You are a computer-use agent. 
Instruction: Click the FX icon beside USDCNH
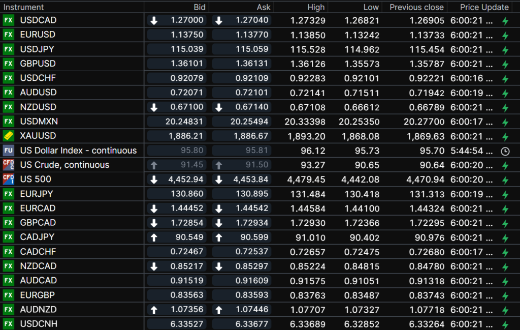pos(8,324)
